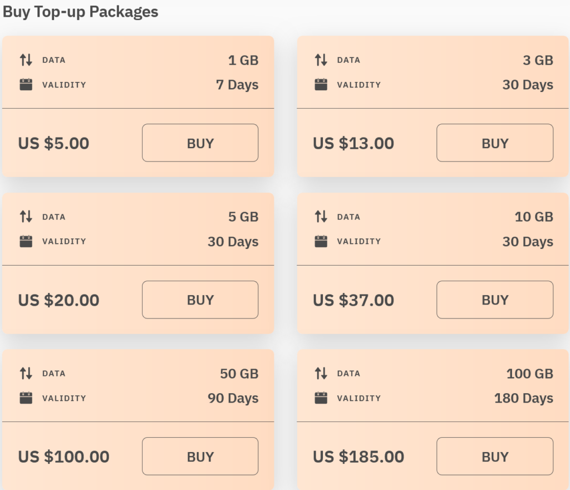Click the US $100.00 price text
The width and height of the screenshot is (570, 490).
(63, 457)
